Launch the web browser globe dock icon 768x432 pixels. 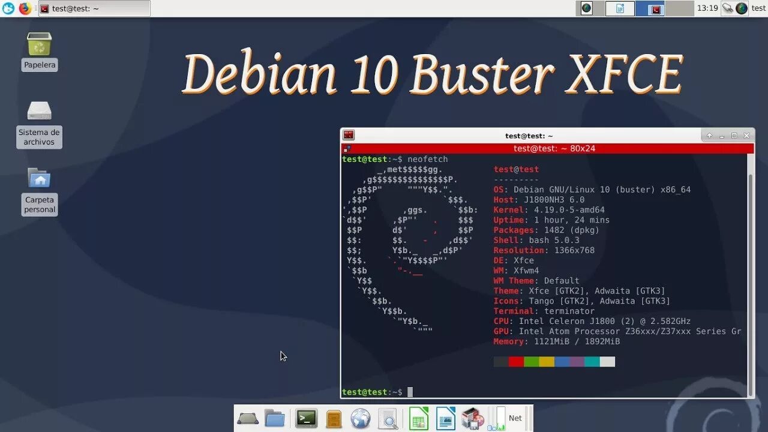point(361,418)
